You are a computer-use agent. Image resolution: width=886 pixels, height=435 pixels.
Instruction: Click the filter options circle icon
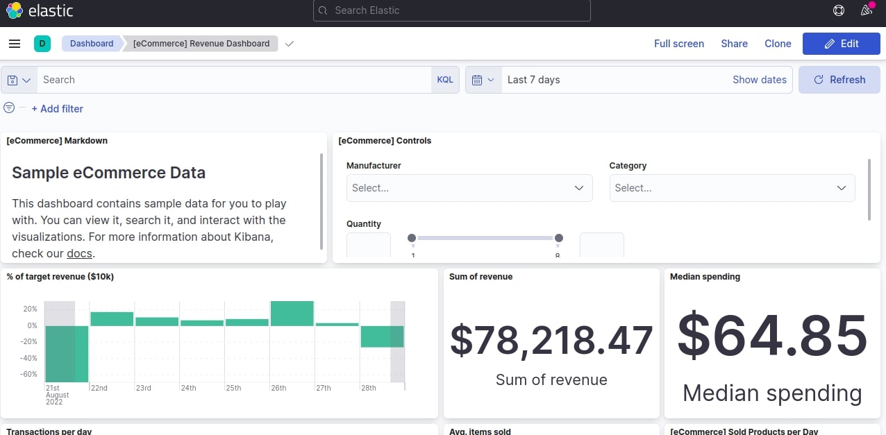click(x=9, y=108)
